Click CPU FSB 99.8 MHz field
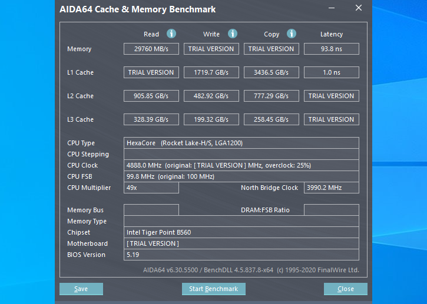This screenshot has width=427, height=304. point(241,176)
